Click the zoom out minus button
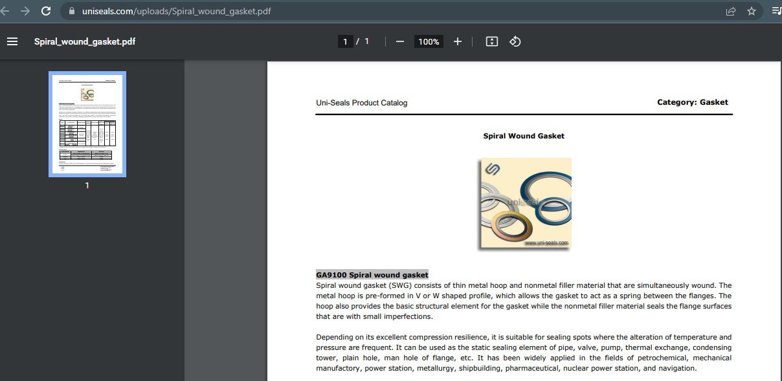This screenshot has width=782, height=381. 399,41
